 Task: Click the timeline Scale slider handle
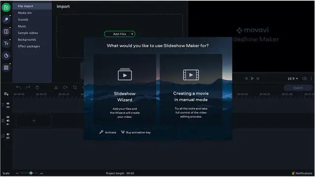pos(31,173)
